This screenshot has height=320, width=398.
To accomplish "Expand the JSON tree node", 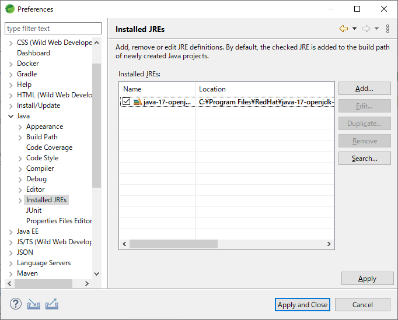I will 11,253.
